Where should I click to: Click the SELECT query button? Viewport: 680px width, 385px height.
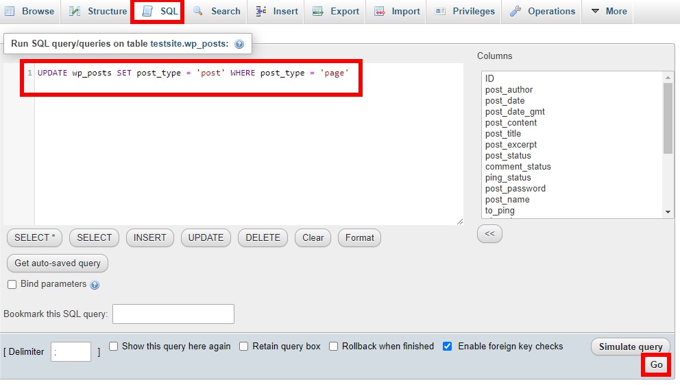94,238
